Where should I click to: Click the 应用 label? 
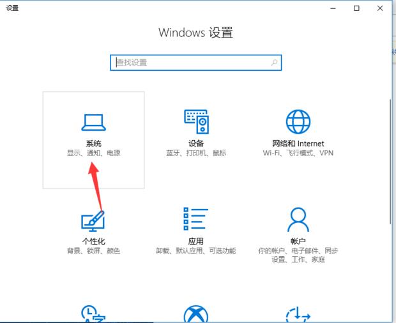tap(195, 241)
